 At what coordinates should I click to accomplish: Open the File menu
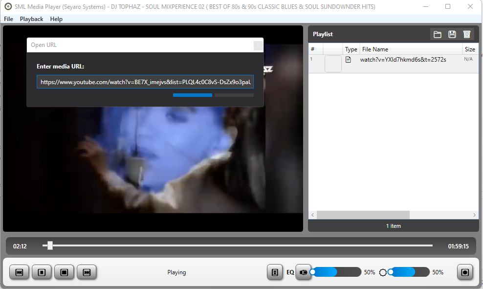point(8,19)
